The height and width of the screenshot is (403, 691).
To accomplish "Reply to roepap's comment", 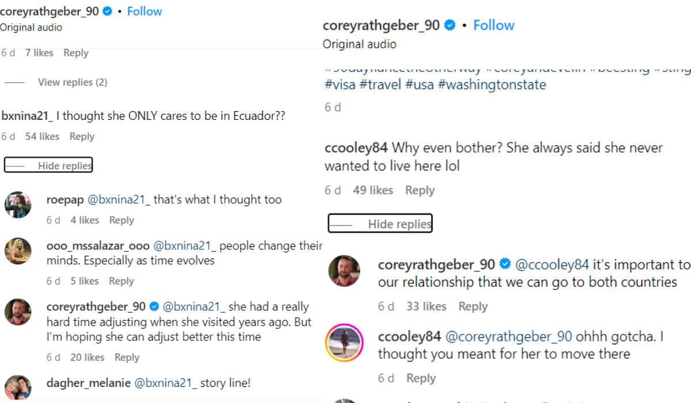I will pos(122,220).
